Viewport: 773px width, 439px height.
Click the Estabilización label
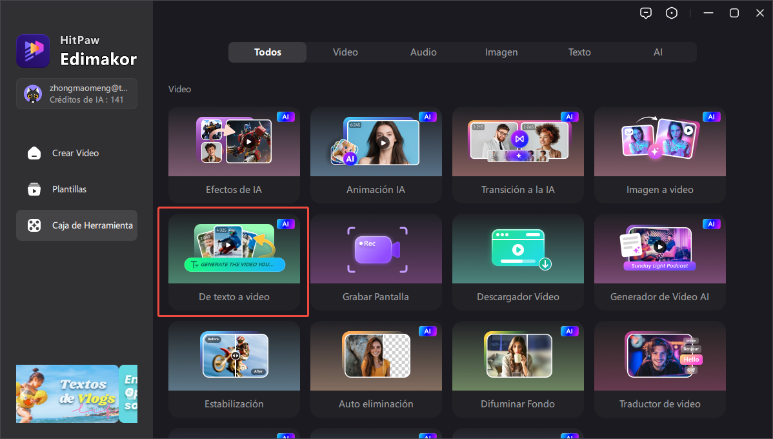pyautogui.click(x=234, y=404)
